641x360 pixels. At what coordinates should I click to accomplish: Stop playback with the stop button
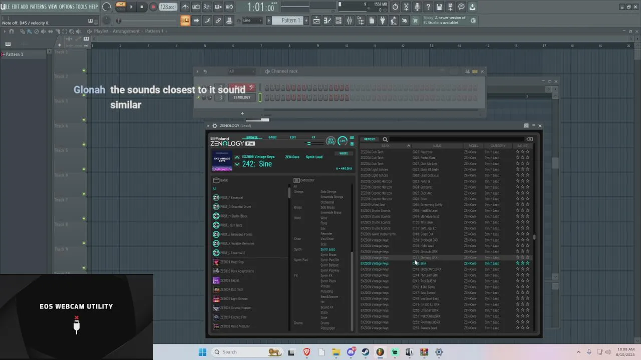(142, 7)
